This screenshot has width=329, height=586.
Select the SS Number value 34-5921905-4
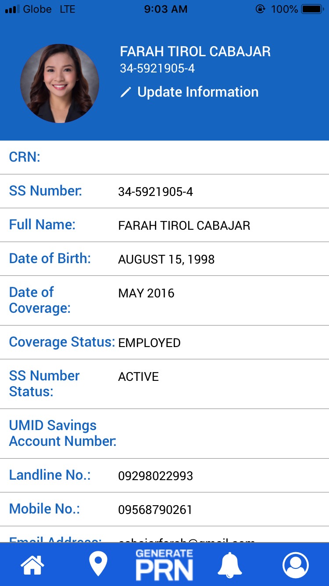[x=155, y=192]
